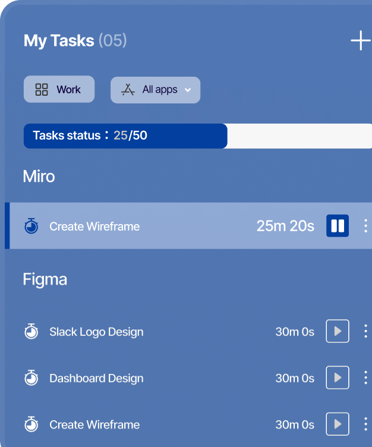Screen dimensions: 372x447
Task: Pause the running Create Wireframe timer
Action: click(x=338, y=226)
